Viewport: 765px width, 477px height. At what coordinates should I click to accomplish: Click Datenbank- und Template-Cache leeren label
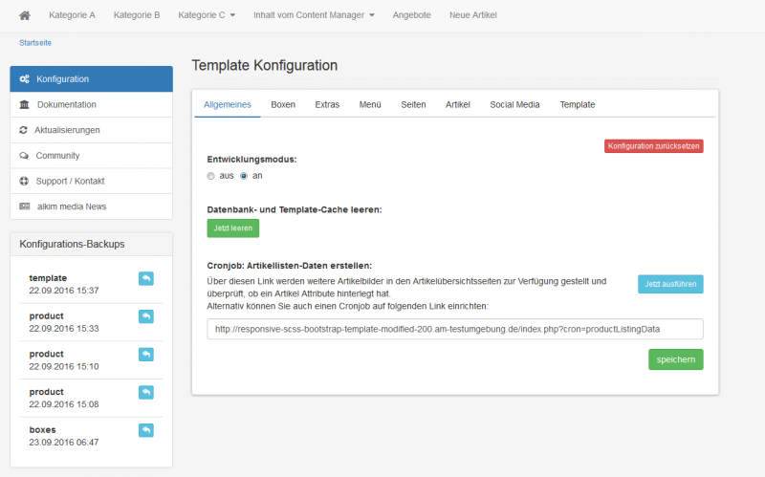(295, 209)
